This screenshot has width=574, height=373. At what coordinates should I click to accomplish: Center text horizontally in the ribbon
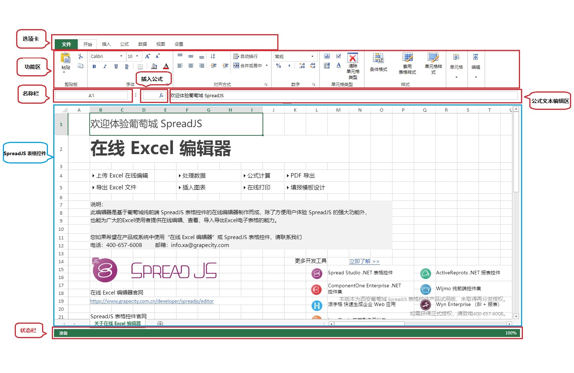click(x=191, y=66)
